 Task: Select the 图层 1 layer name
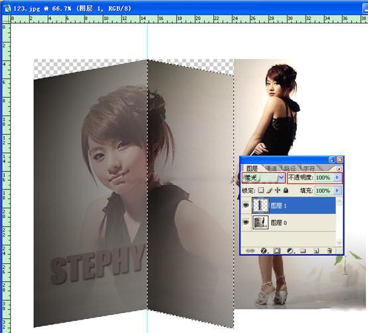[x=279, y=206]
